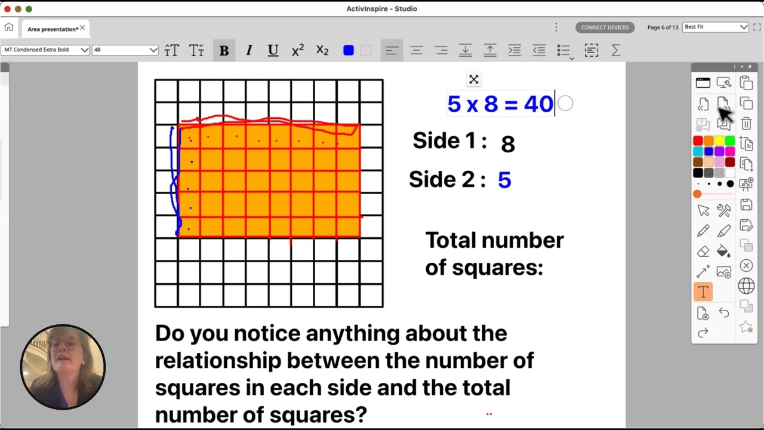
Task: Open the Tools wrench and hammer menu
Action: pyautogui.click(x=724, y=210)
